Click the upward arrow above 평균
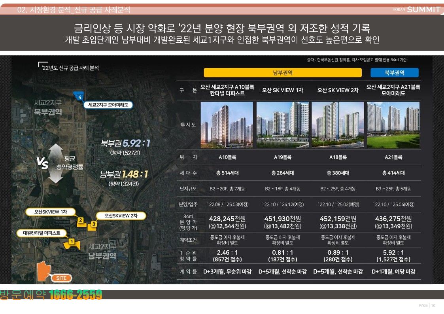This screenshot has height=314, width=444. coord(56,152)
